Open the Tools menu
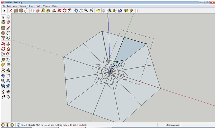The image size is (216, 129). coord(38,6)
